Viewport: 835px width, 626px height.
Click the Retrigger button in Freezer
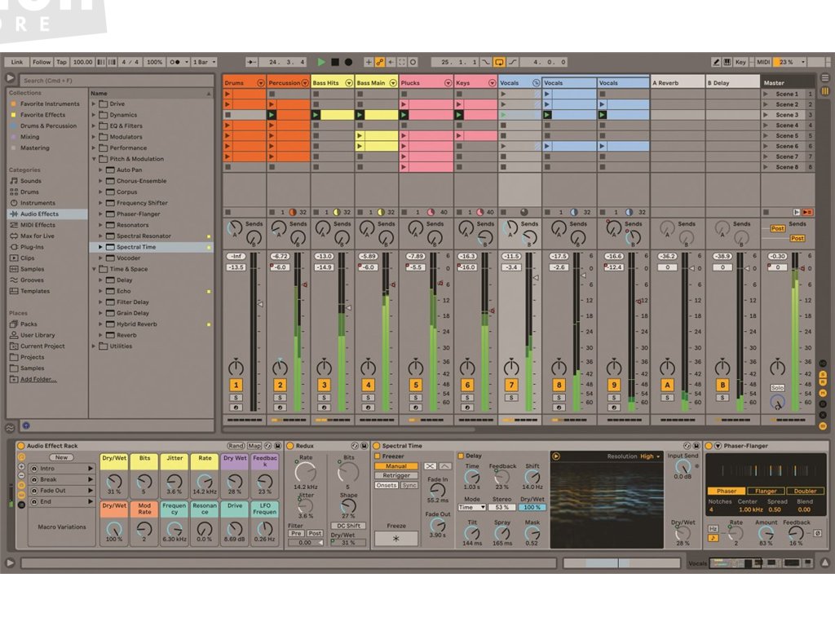pyautogui.click(x=396, y=476)
